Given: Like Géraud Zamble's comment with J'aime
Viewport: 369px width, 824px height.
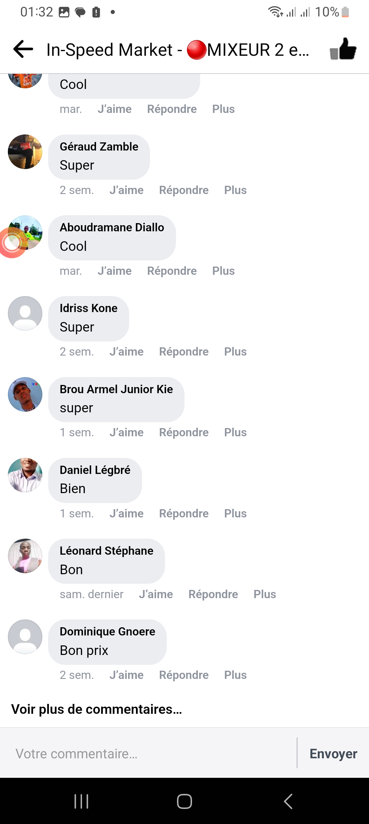Looking at the screenshot, I should (x=126, y=190).
